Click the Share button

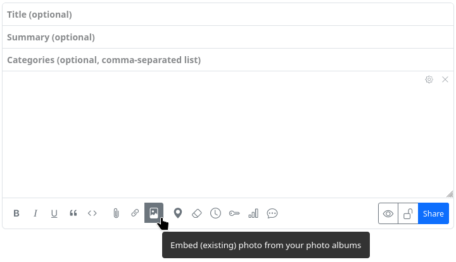tap(433, 213)
